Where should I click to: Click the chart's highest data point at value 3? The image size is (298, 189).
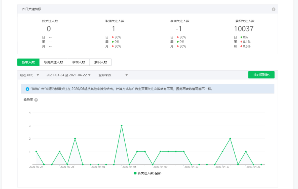point(122,126)
